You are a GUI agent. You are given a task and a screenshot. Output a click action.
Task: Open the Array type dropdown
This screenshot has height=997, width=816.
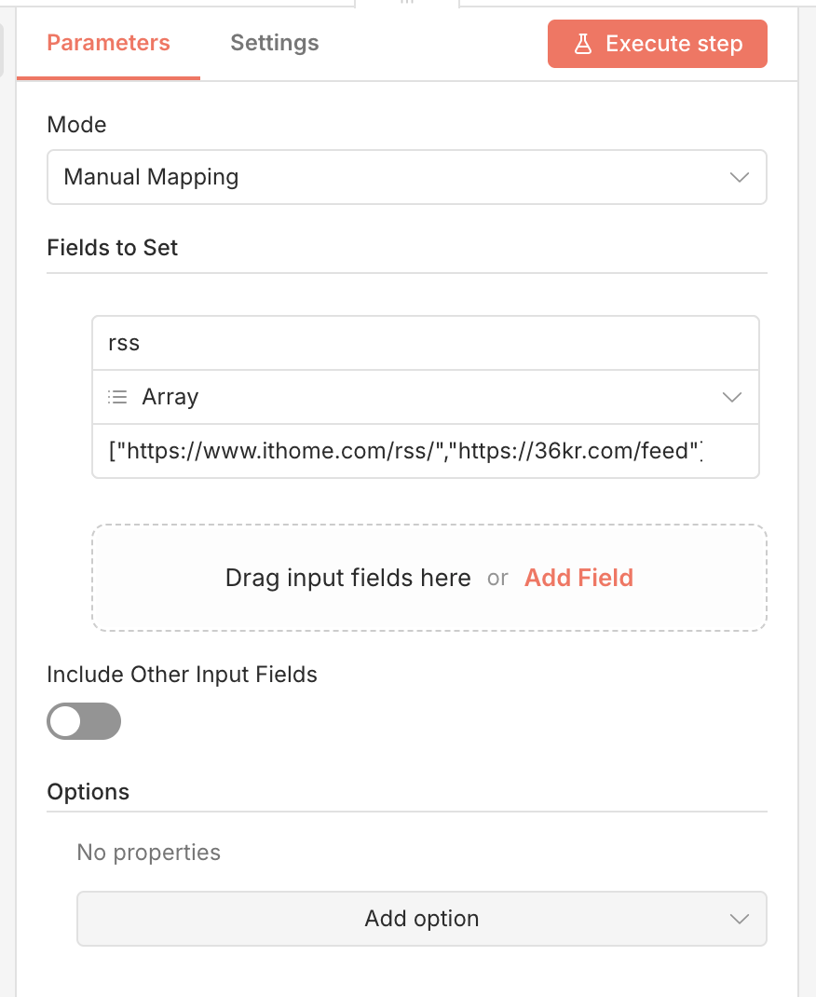click(425, 397)
